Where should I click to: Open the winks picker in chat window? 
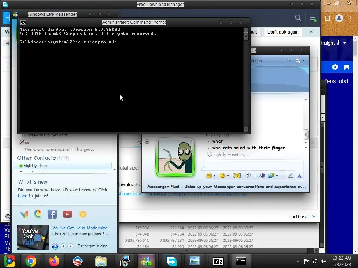pyautogui.click(x=222, y=176)
